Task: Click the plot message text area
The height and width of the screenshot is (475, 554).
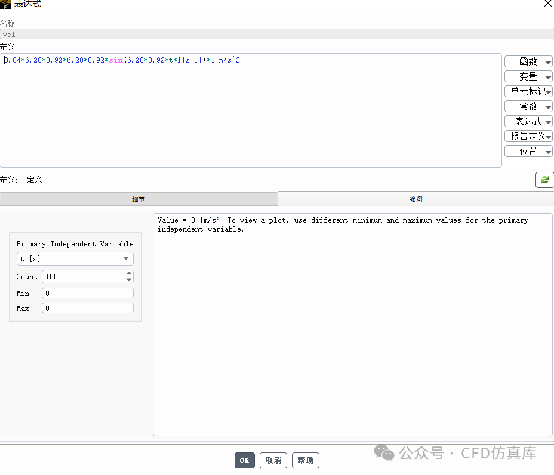Action: [352, 324]
